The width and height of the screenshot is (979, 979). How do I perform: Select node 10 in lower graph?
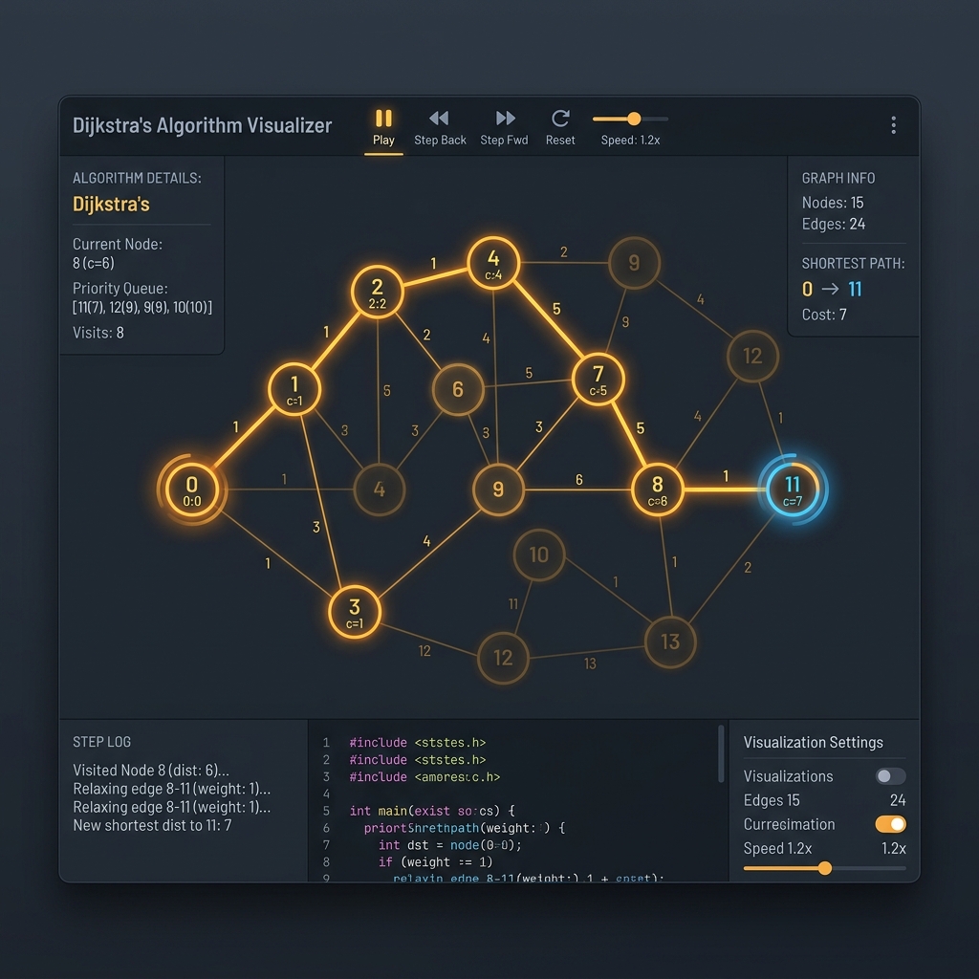point(539,555)
